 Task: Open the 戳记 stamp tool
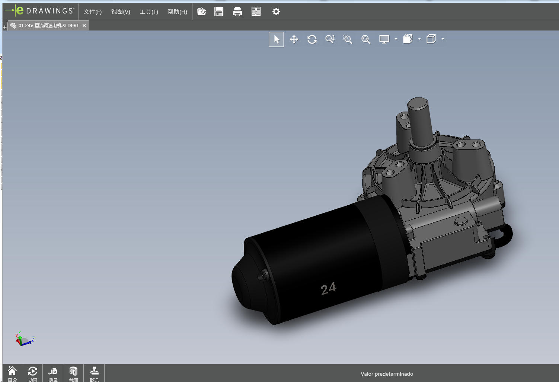[x=94, y=373]
